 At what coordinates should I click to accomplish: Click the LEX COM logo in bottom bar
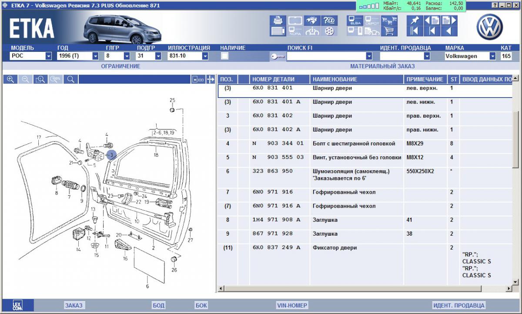tap(17, 305)
